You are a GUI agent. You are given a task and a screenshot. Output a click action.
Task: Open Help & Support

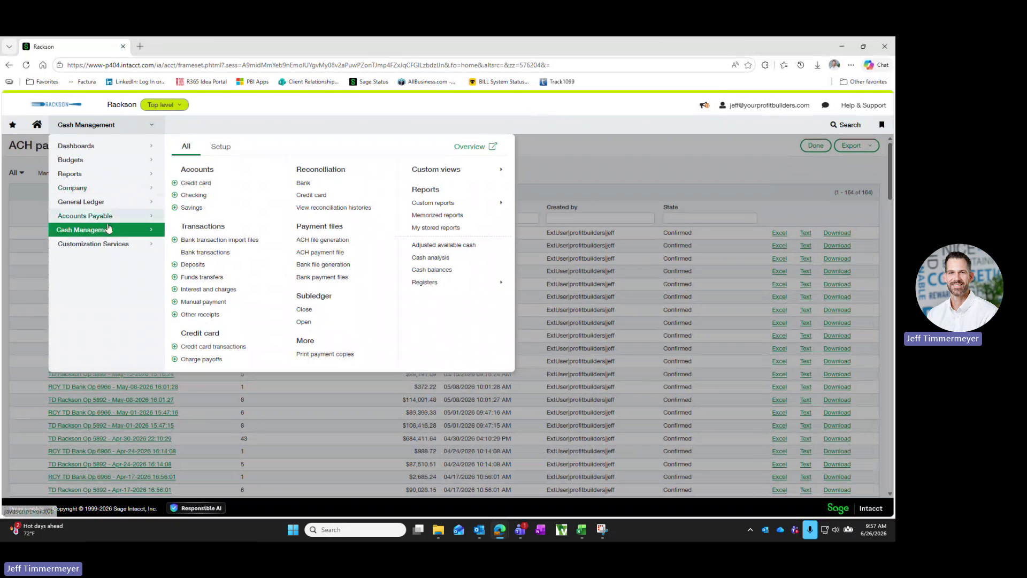(x=863, y=105)
